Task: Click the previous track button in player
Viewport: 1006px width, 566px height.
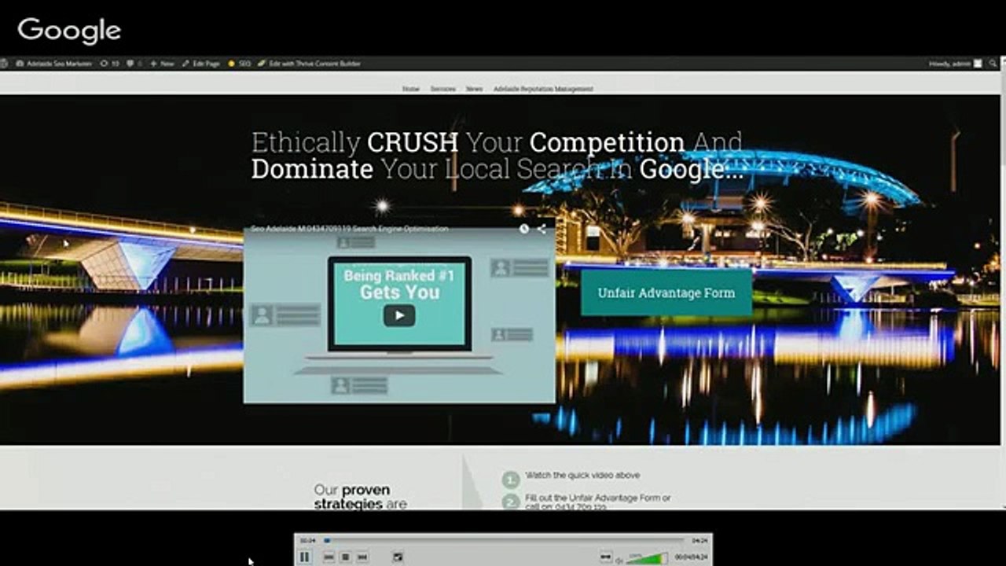Action: [329, 557]
